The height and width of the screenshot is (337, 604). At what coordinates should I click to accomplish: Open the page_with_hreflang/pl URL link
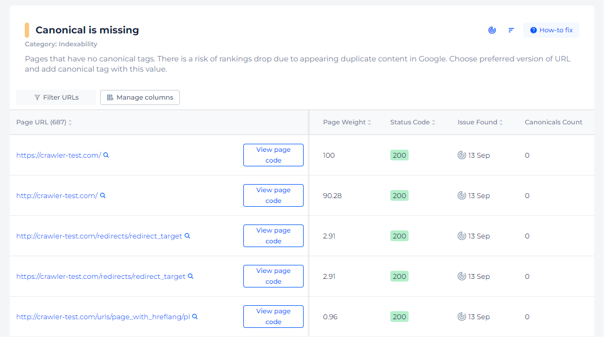click(x=103, y=317)
